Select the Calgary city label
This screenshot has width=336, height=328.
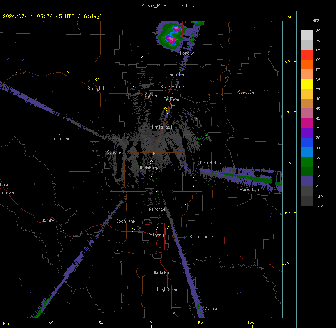coord(156,235)
